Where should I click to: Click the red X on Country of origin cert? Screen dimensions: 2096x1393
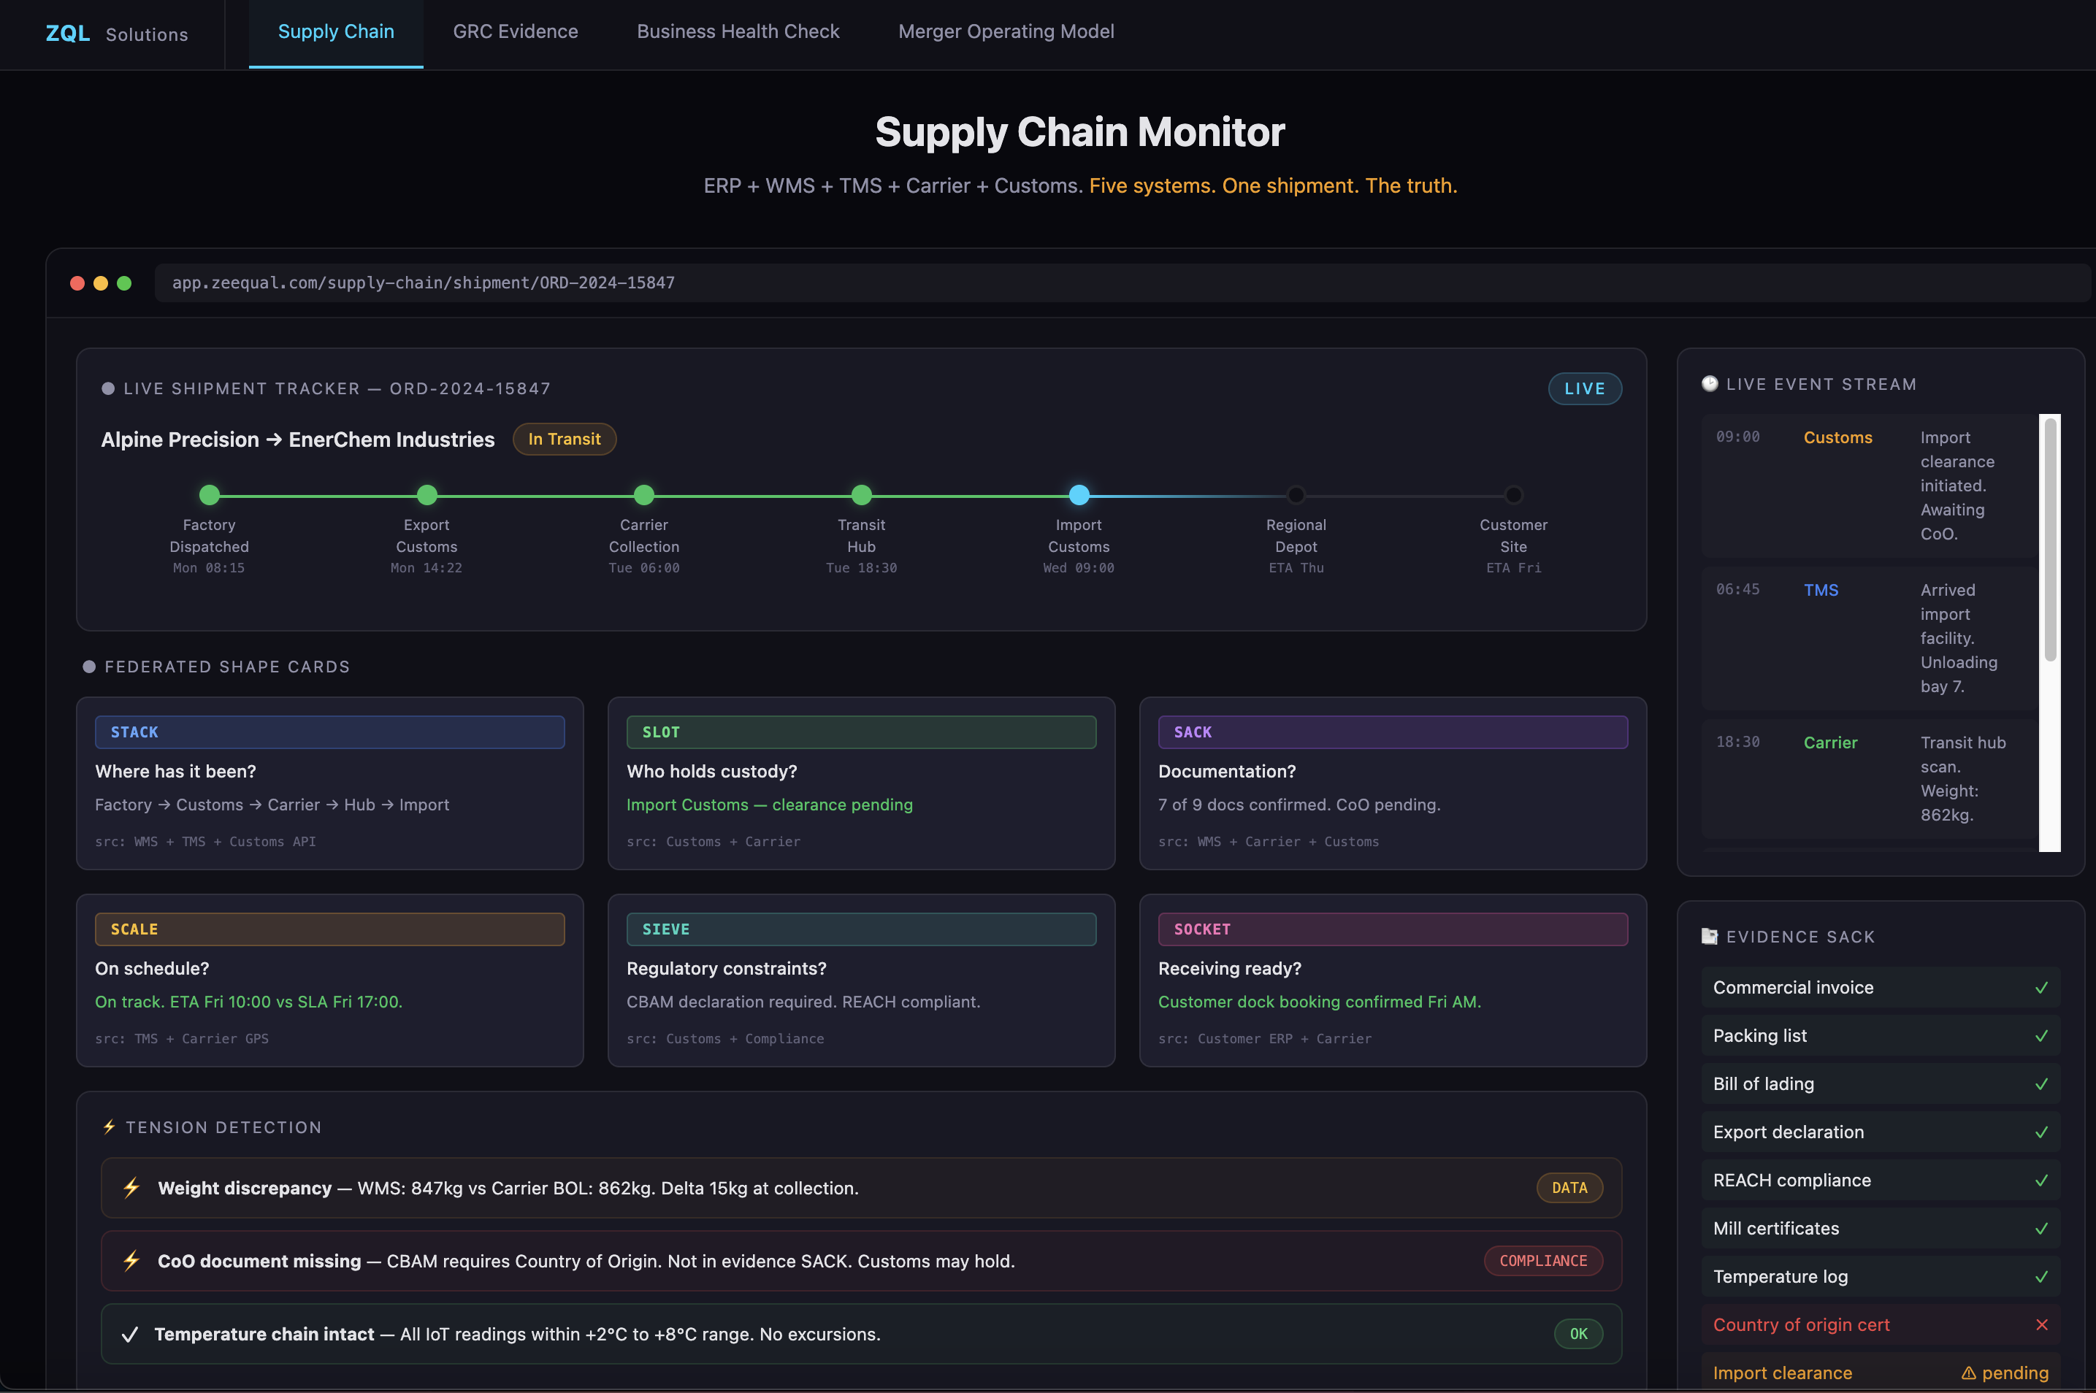[2041, 1324]
